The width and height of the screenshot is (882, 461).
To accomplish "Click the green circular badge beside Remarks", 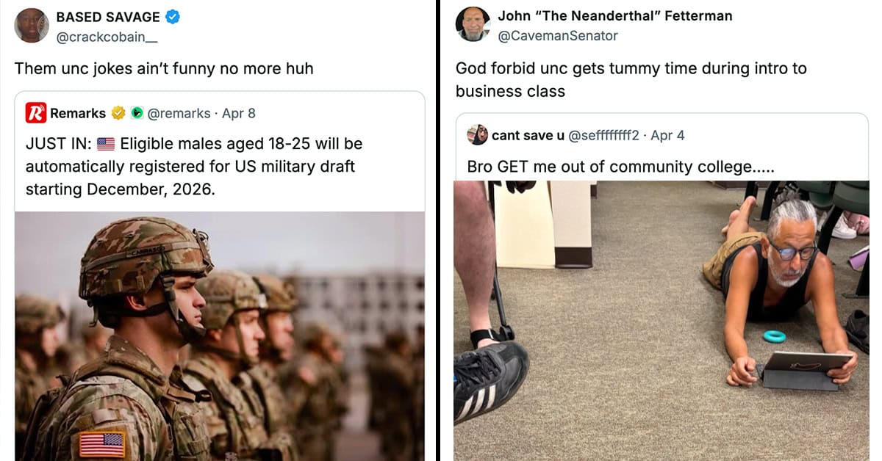I will click(137, 113).
